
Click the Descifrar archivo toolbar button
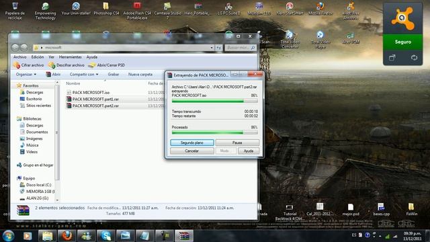(67, 65)
